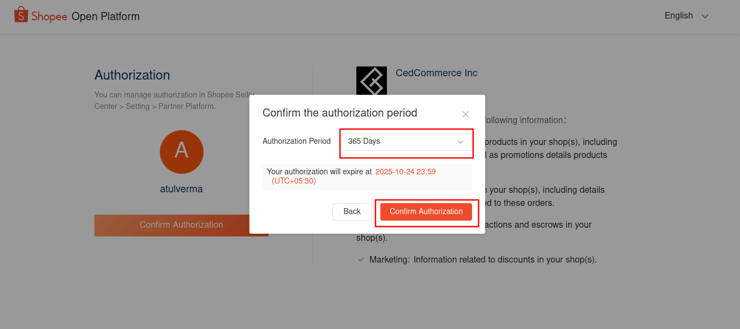The width and height of the screenshot is (740, 329).
Task: Open the Authorization Period 365 Days dropdown
Action: (x=407, y=142)
